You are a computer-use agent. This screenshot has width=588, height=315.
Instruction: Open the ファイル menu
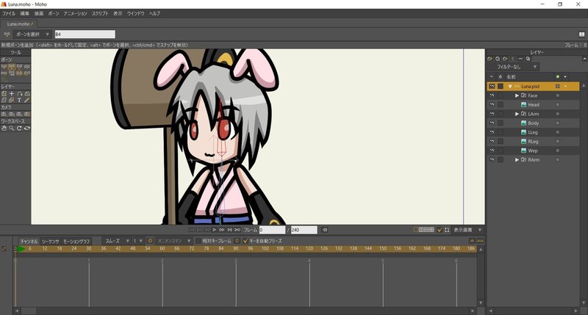[x=9, y=13]
